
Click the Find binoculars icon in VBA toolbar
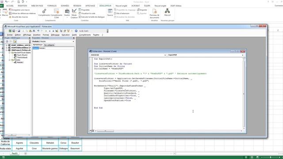(34, 31)
